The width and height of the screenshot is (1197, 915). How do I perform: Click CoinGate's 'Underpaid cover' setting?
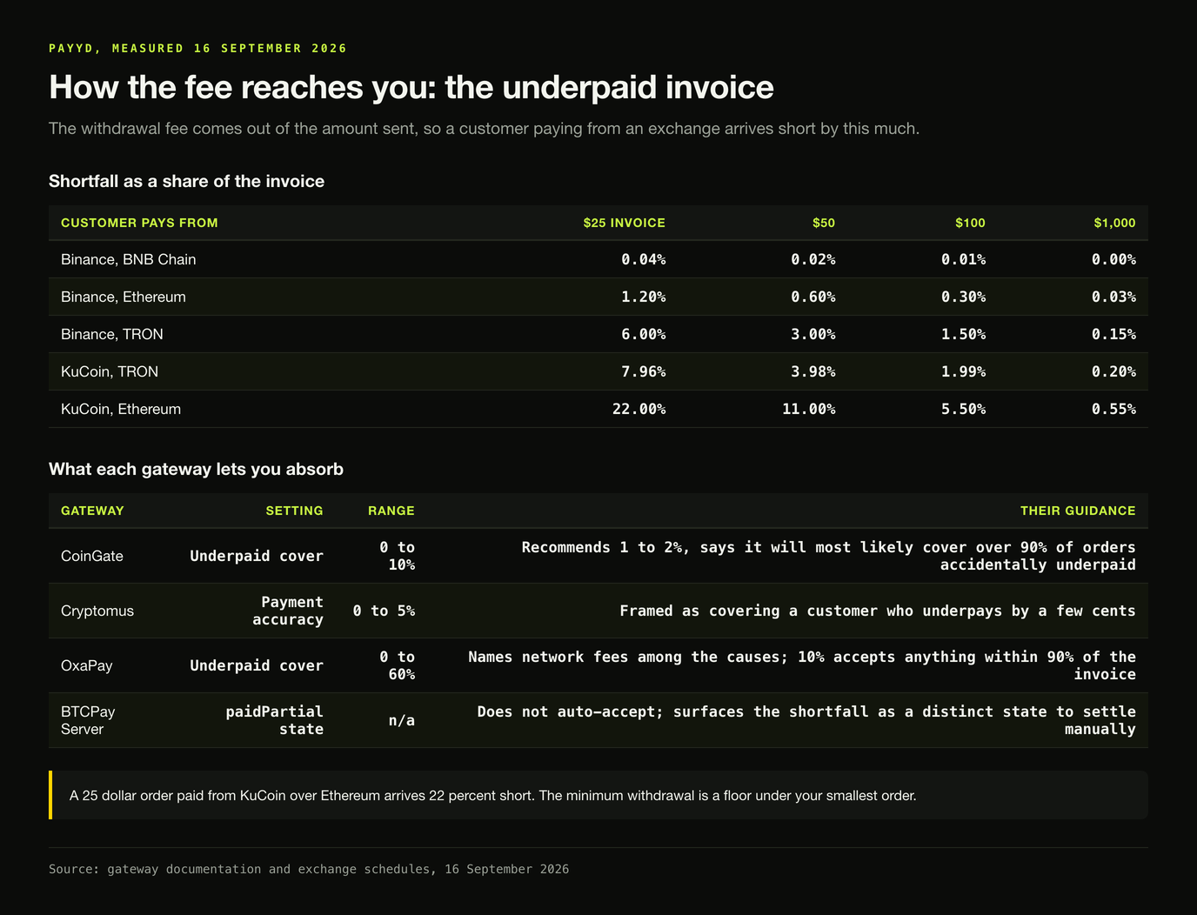[x=257, y=556]
